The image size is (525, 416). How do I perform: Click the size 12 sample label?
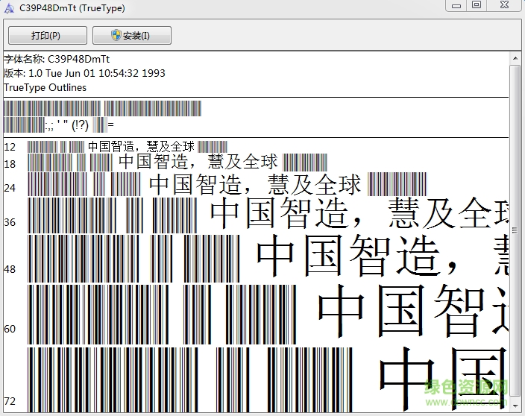(10, 147)
